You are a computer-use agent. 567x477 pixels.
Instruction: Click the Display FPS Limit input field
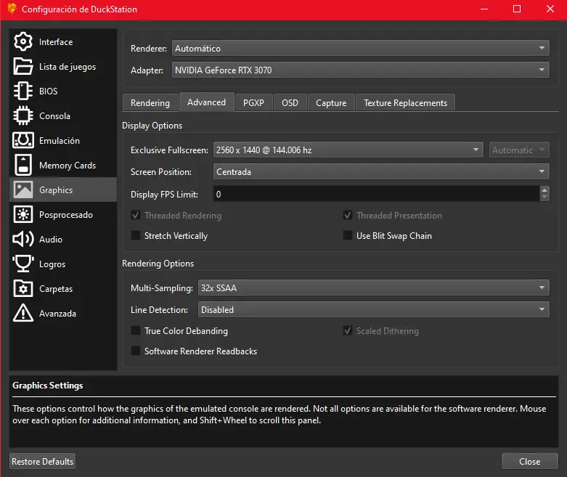376,194
